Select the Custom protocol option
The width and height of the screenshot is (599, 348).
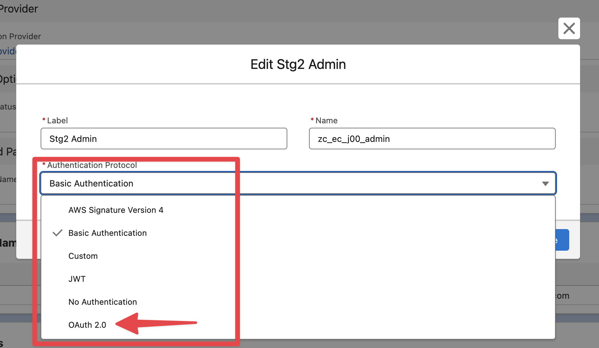tap(83, 256)
